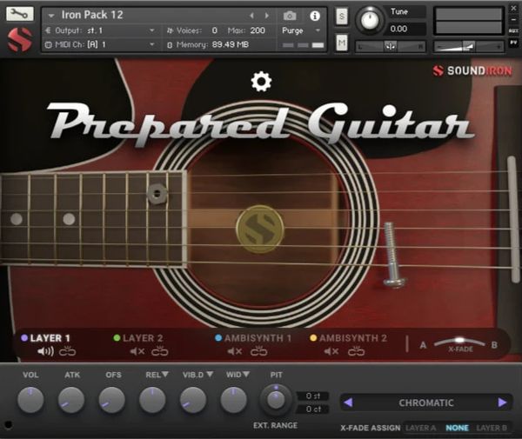Click the Ambisynth 1 link icon

click(258, 351)
